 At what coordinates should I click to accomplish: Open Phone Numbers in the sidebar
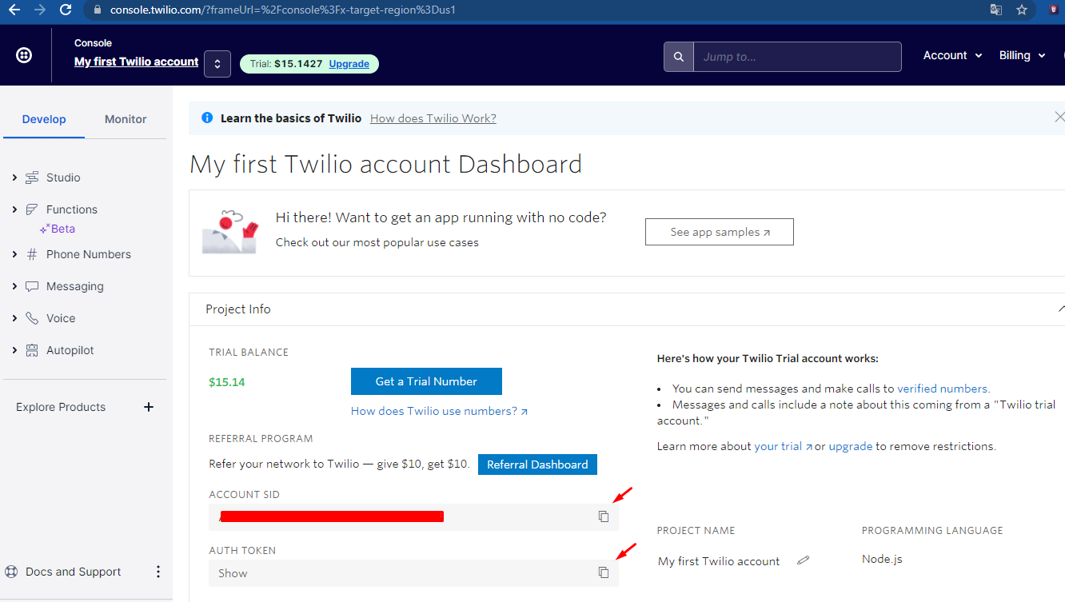pyautogui.click(x=89, y=254)
